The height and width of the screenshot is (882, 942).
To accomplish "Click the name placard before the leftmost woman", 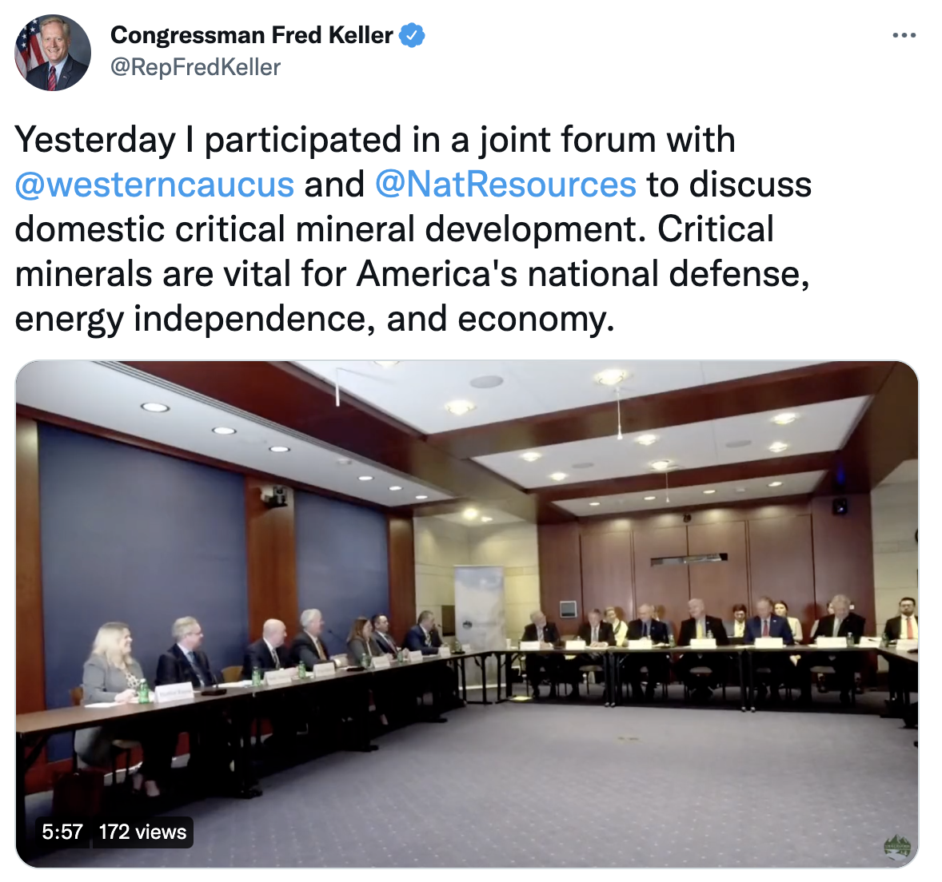I will coord(174,692).
